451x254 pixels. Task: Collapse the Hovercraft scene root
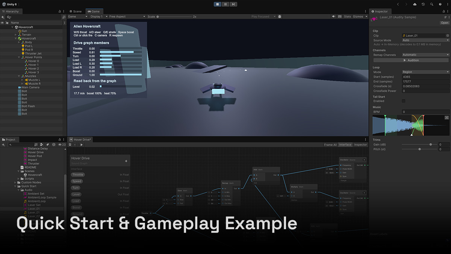pyautogui.click(x=12, y=27)
